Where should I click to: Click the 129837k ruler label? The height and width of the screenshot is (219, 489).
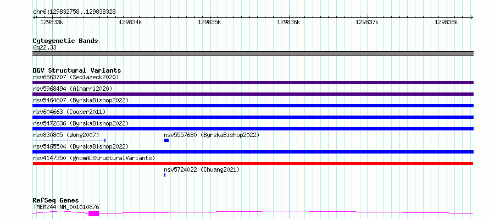click(368, 22)
